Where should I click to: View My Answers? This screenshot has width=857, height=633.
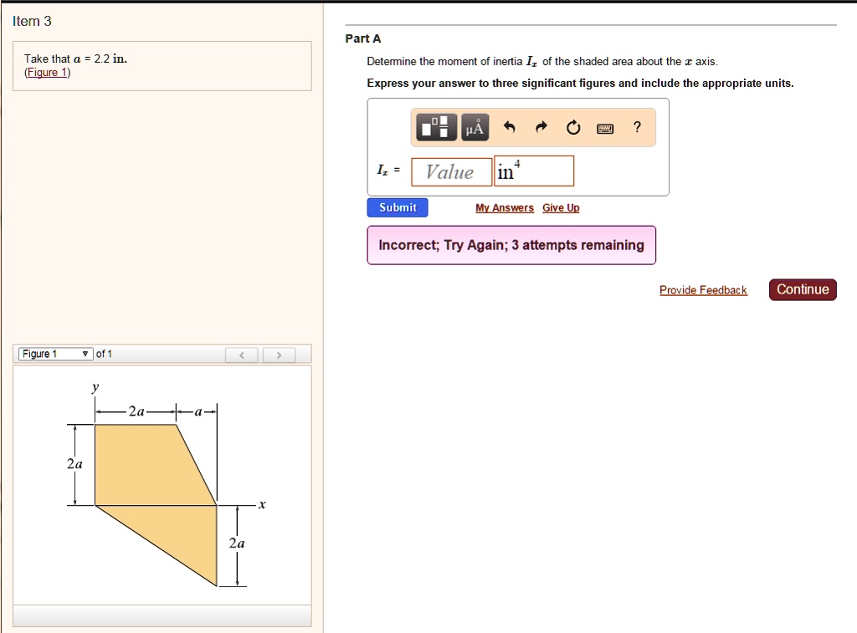point(504,207)
